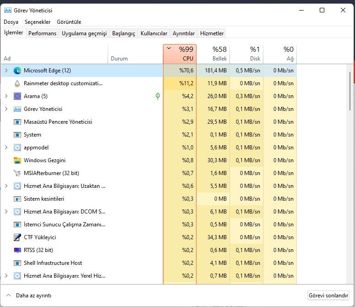Click the Sistem kesintileri icon
The width and height of the screenshot is (355, 307).
(x=17, y=199)
